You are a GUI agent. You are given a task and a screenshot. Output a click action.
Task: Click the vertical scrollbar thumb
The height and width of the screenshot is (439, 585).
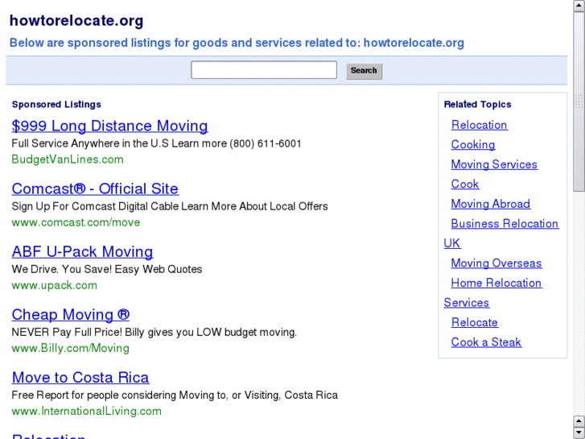579,102
